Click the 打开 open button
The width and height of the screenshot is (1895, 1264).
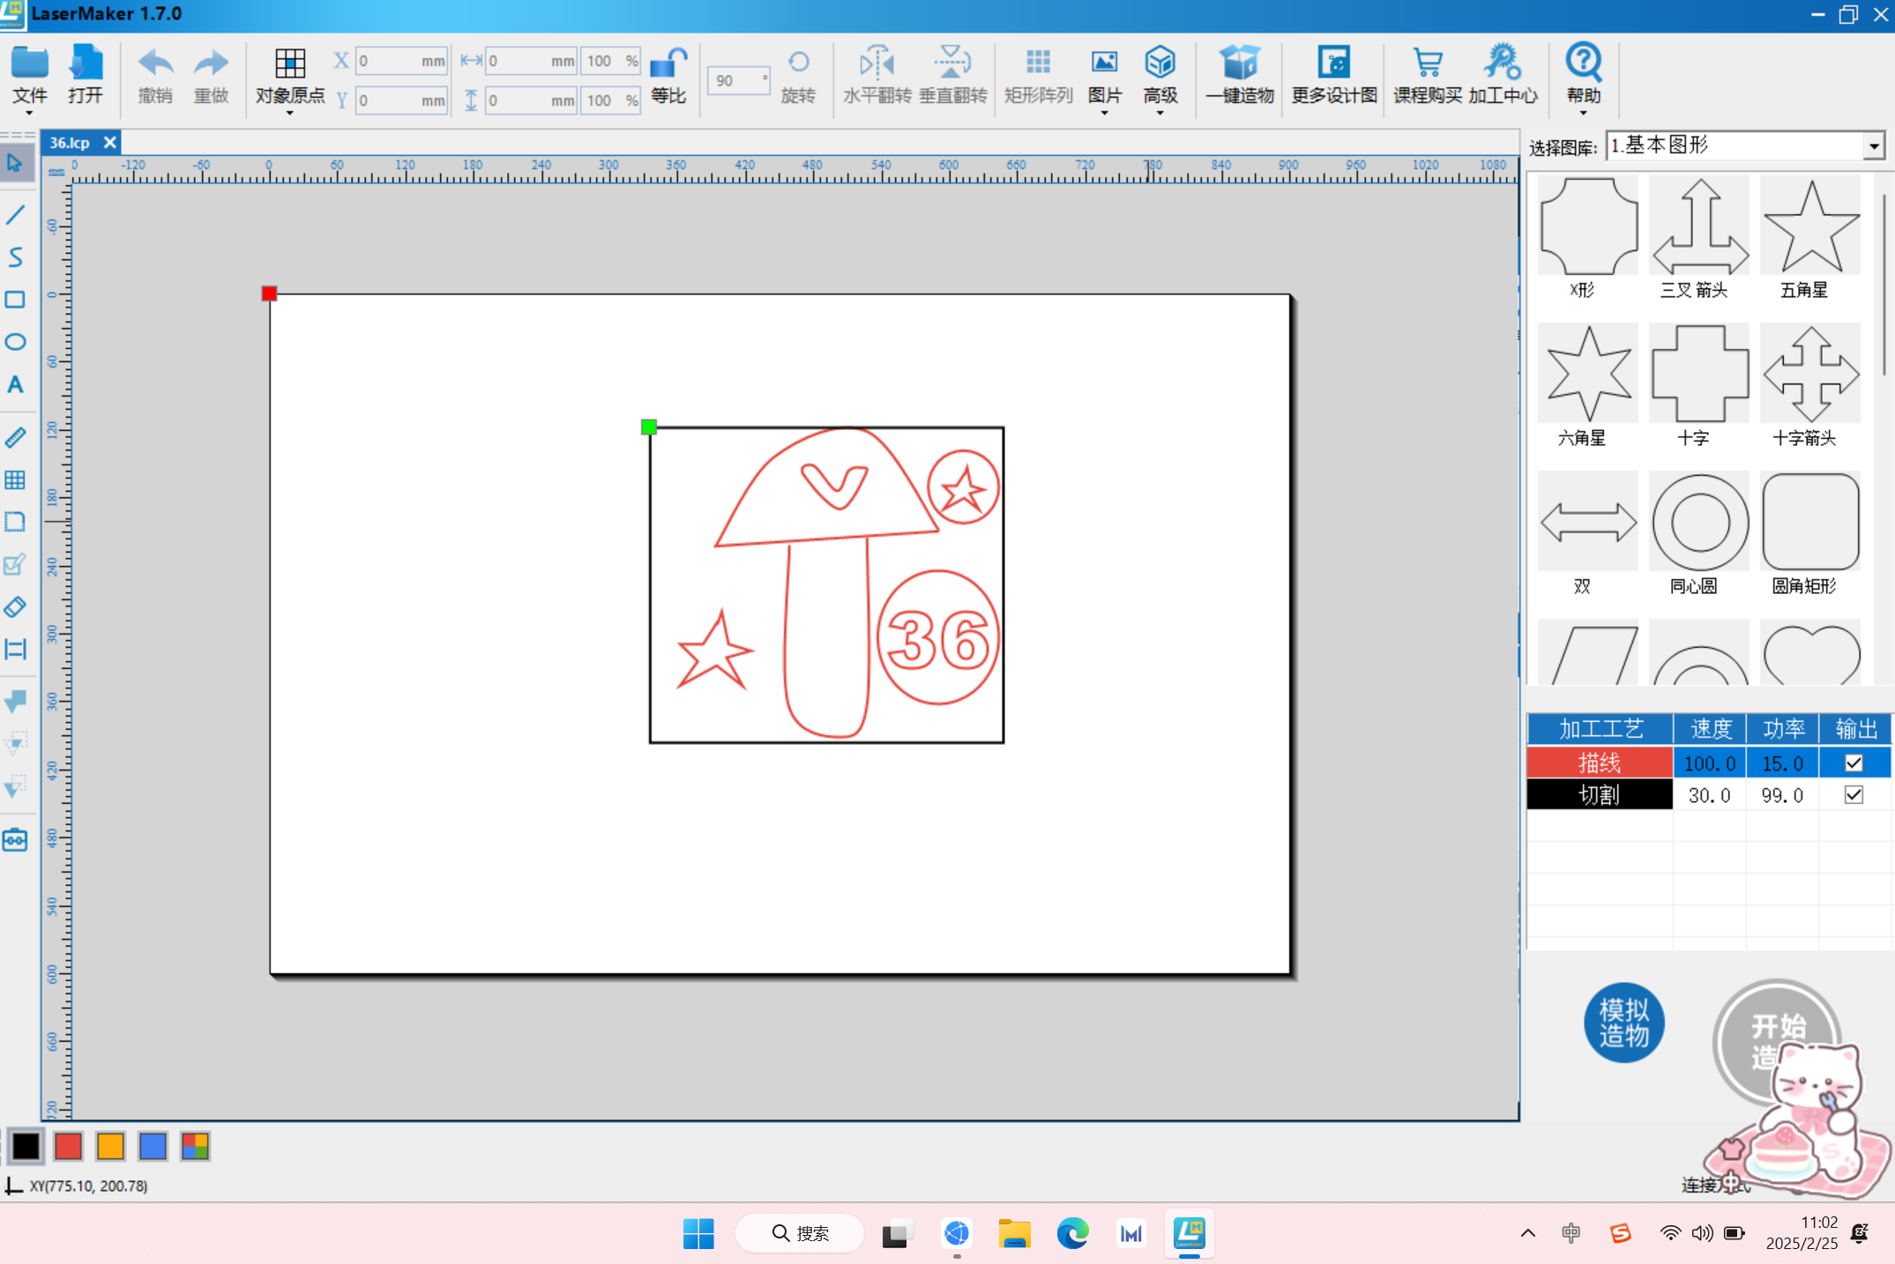[85, 76]
